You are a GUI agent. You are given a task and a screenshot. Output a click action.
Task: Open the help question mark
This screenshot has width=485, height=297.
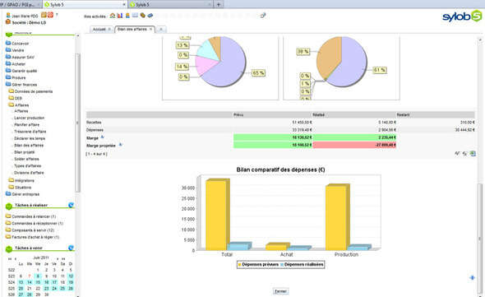[57, 15]
